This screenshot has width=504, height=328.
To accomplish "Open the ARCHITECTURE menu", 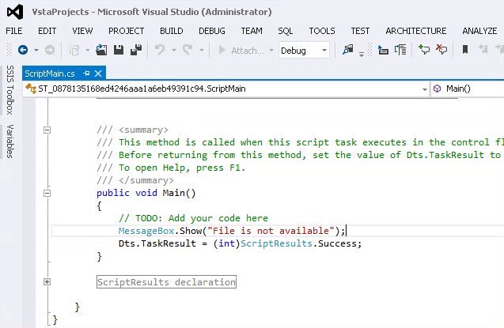I will pos(415,31).
